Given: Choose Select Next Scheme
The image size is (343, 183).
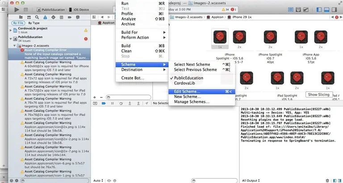Looking at the screenshot, I should [x=202, y=65].
